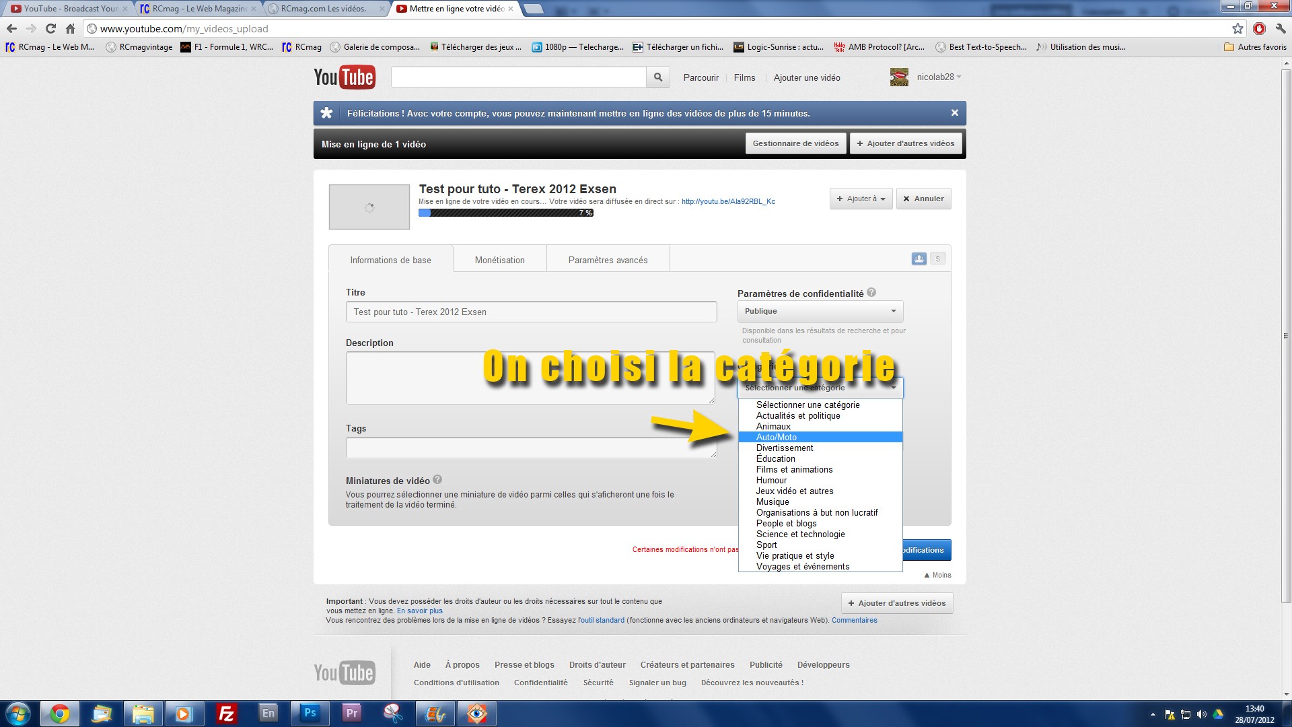Click the YouTube logo at page top
Image resolution: width=1292 pixels, height=727 pixels.
[x=344, y=77]
